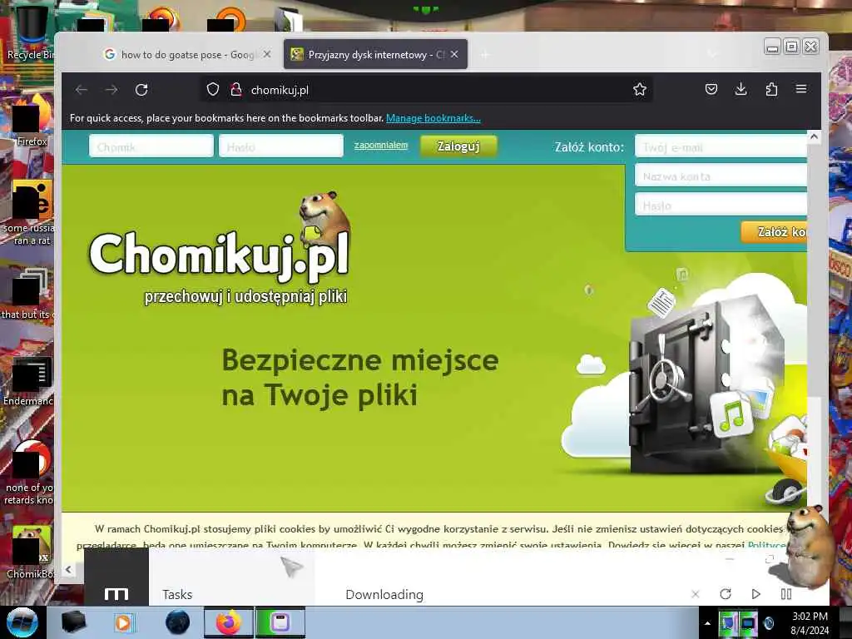Screen dimensions: 852x639
Task: Open the cookie notice 'Polityce' link
Action: (x=766, y=544)
